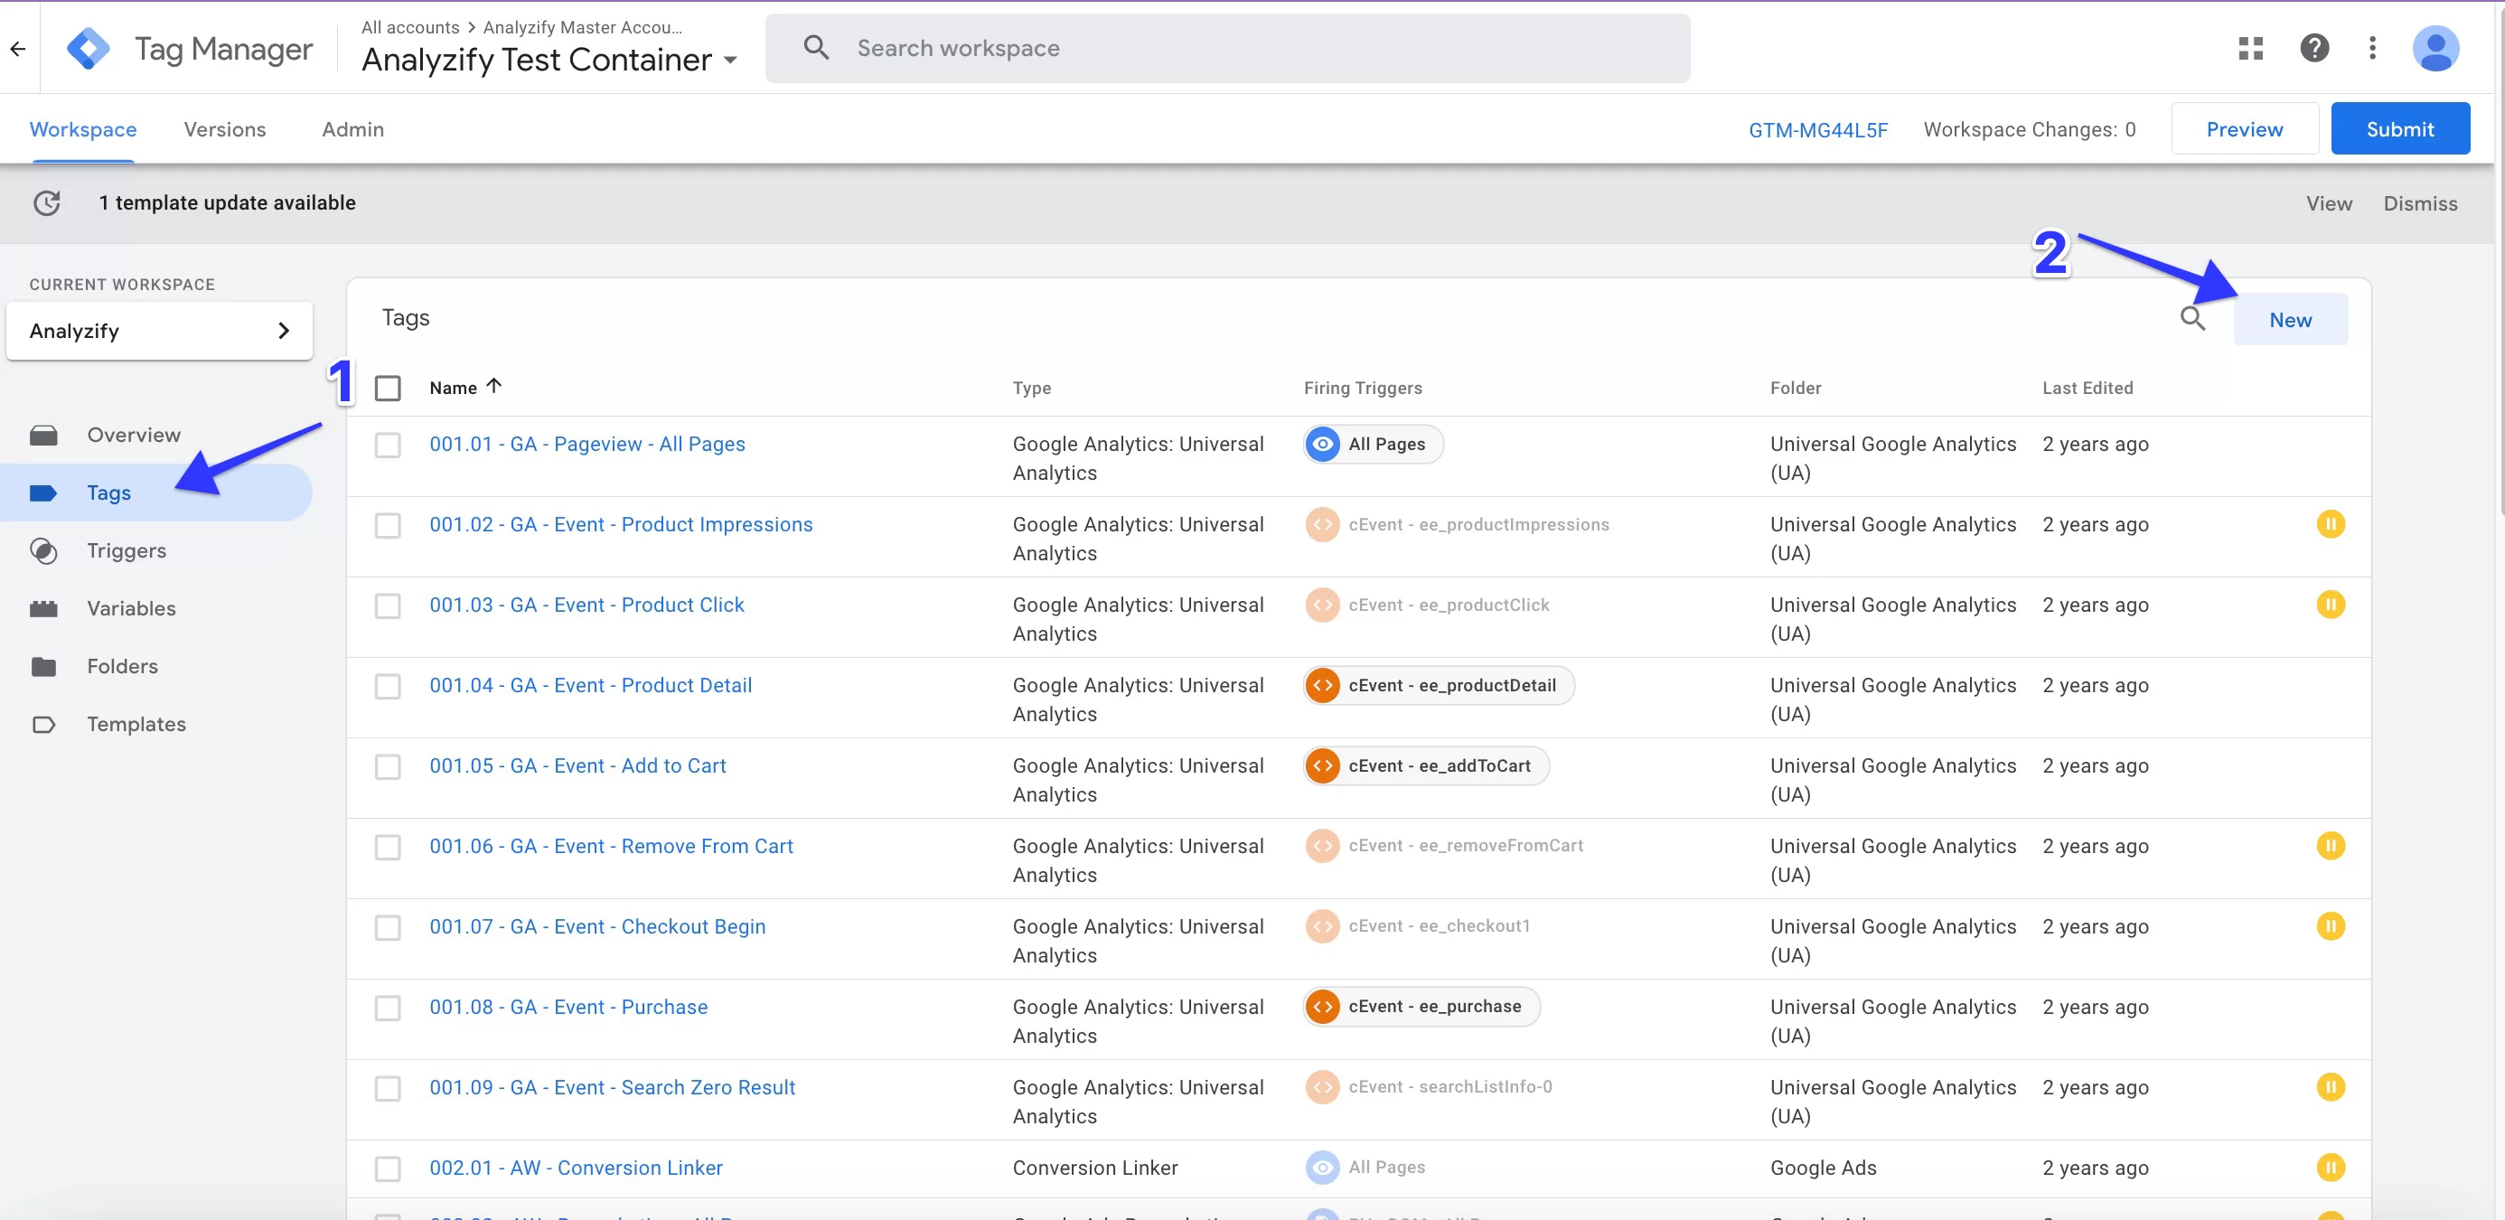
Task: Click New to create a tag
Action: pyautogui.click(x=2290, y=320)
